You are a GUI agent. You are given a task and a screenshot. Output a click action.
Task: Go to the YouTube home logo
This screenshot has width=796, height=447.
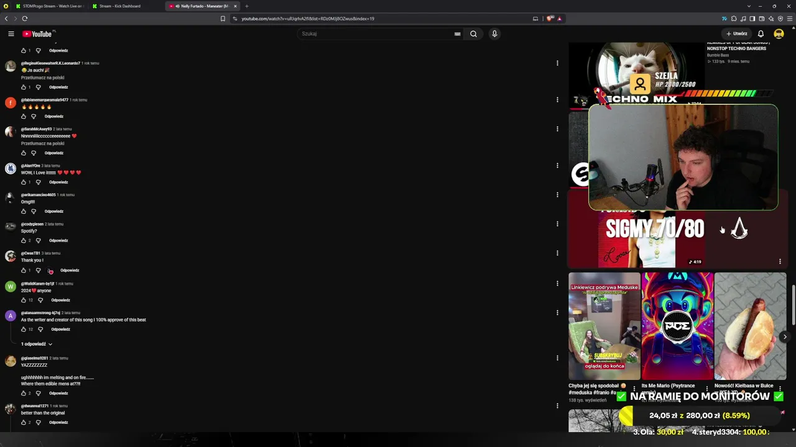(x=38, y=34)
